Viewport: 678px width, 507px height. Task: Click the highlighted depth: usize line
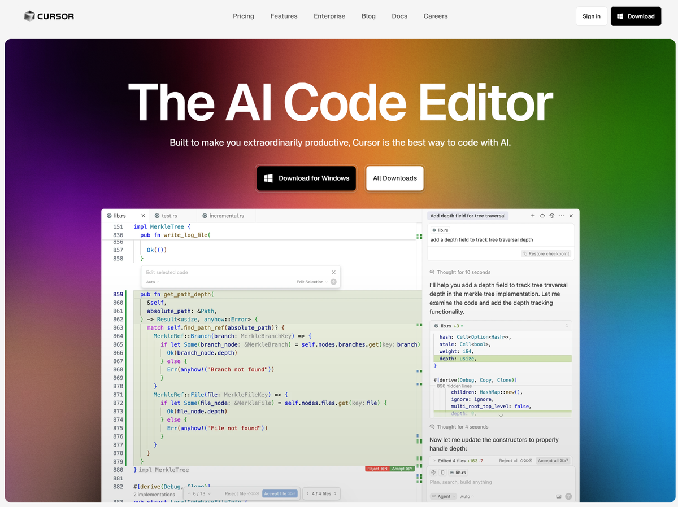tap(503, 359)
